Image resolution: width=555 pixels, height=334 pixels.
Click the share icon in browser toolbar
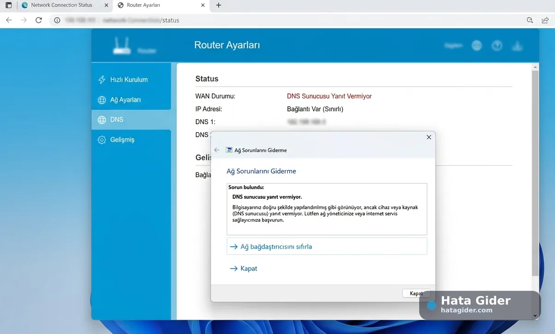coord(545,20)
